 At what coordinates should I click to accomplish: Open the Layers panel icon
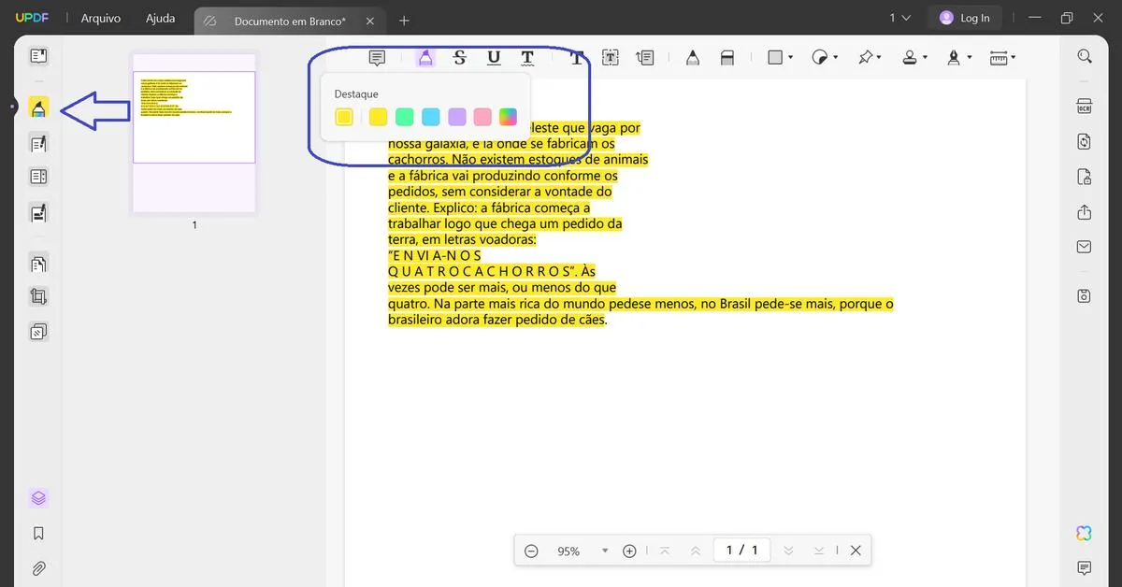click(38, 498)
